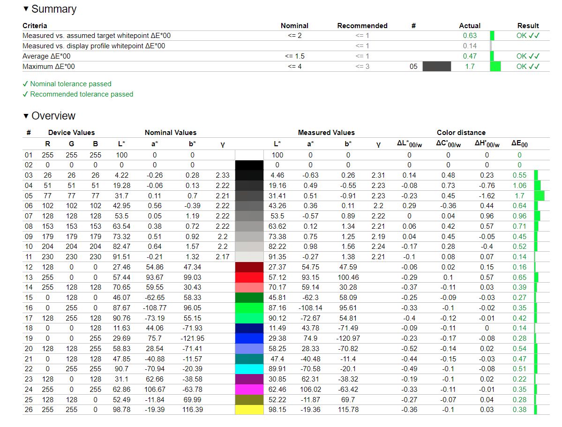562x427 pixels.
Task: Click the bright green swatch in row 16
Action: point(249,308)
